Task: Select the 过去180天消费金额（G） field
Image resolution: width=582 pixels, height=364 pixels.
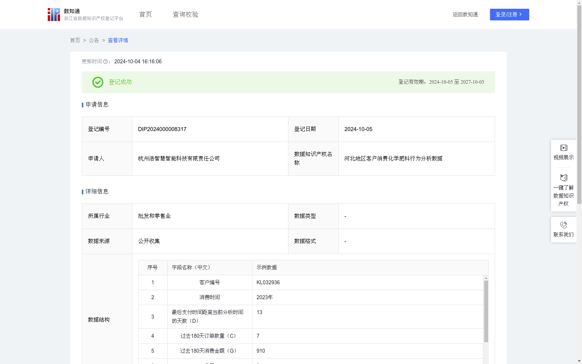Action: coord(210,351)
